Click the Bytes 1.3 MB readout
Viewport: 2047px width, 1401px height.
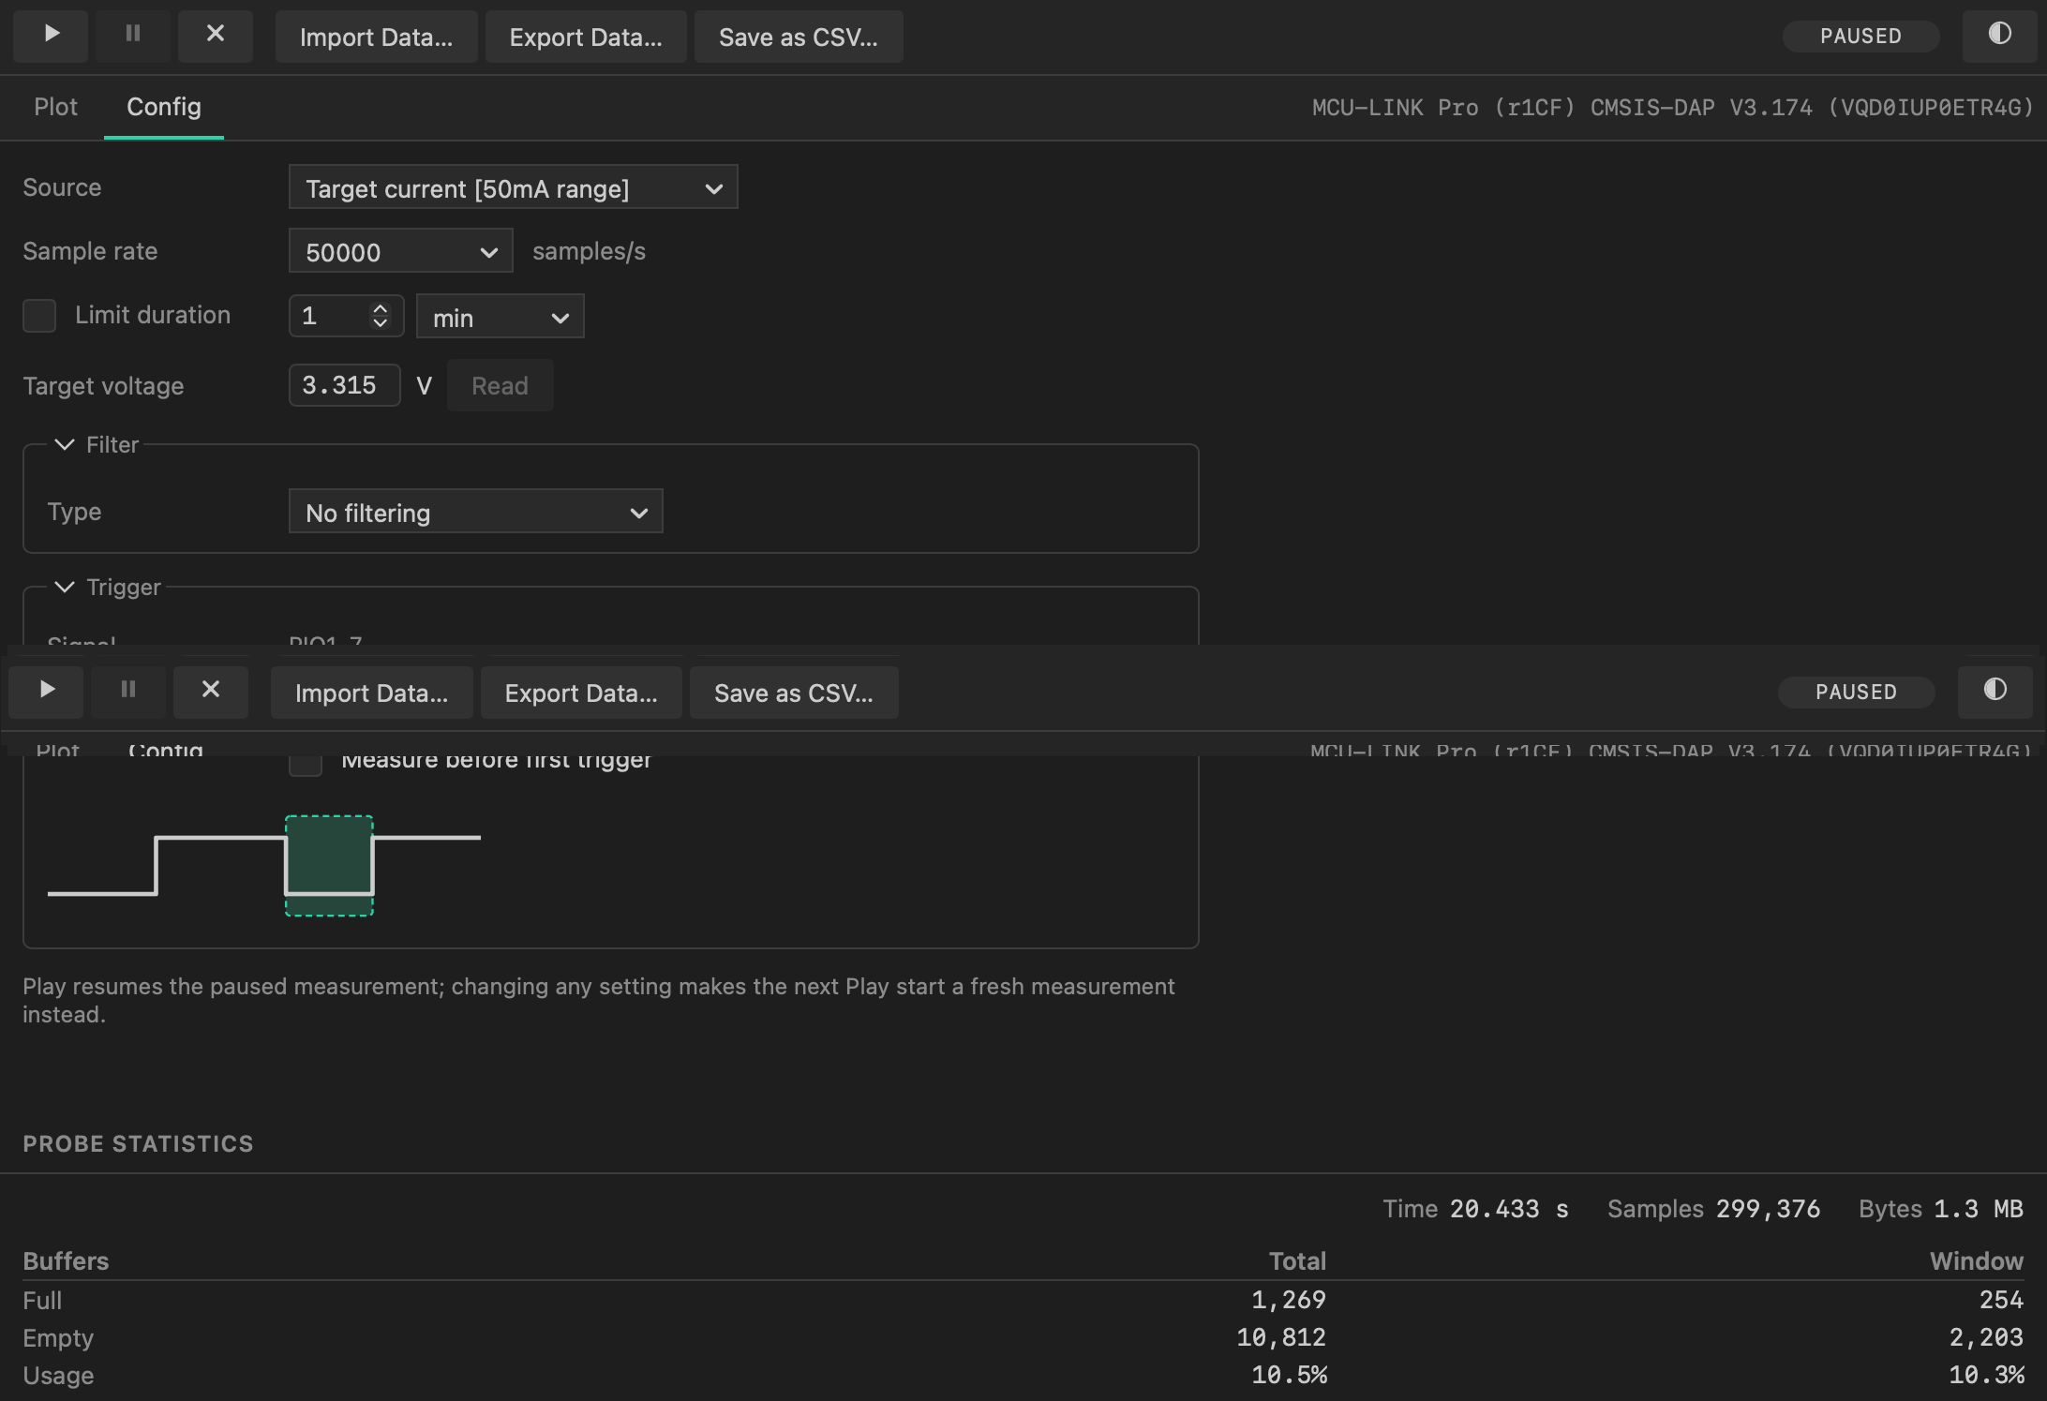[1941, 1209]
